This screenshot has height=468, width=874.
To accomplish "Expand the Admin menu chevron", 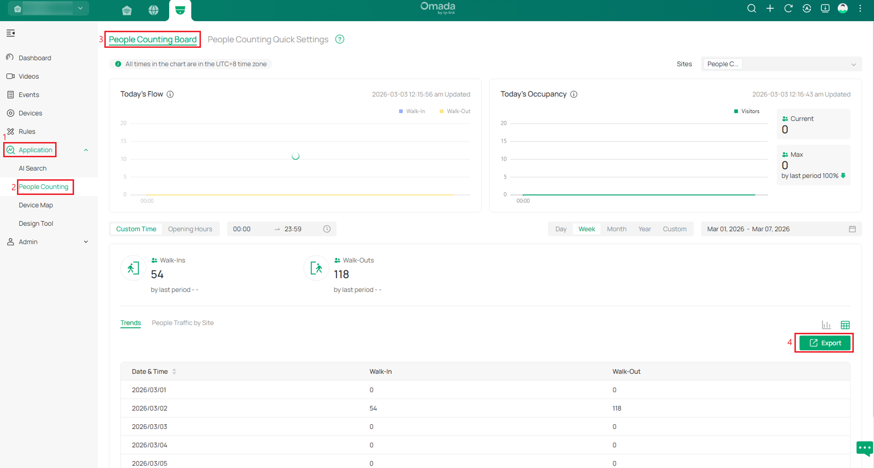I will (86, 242).
